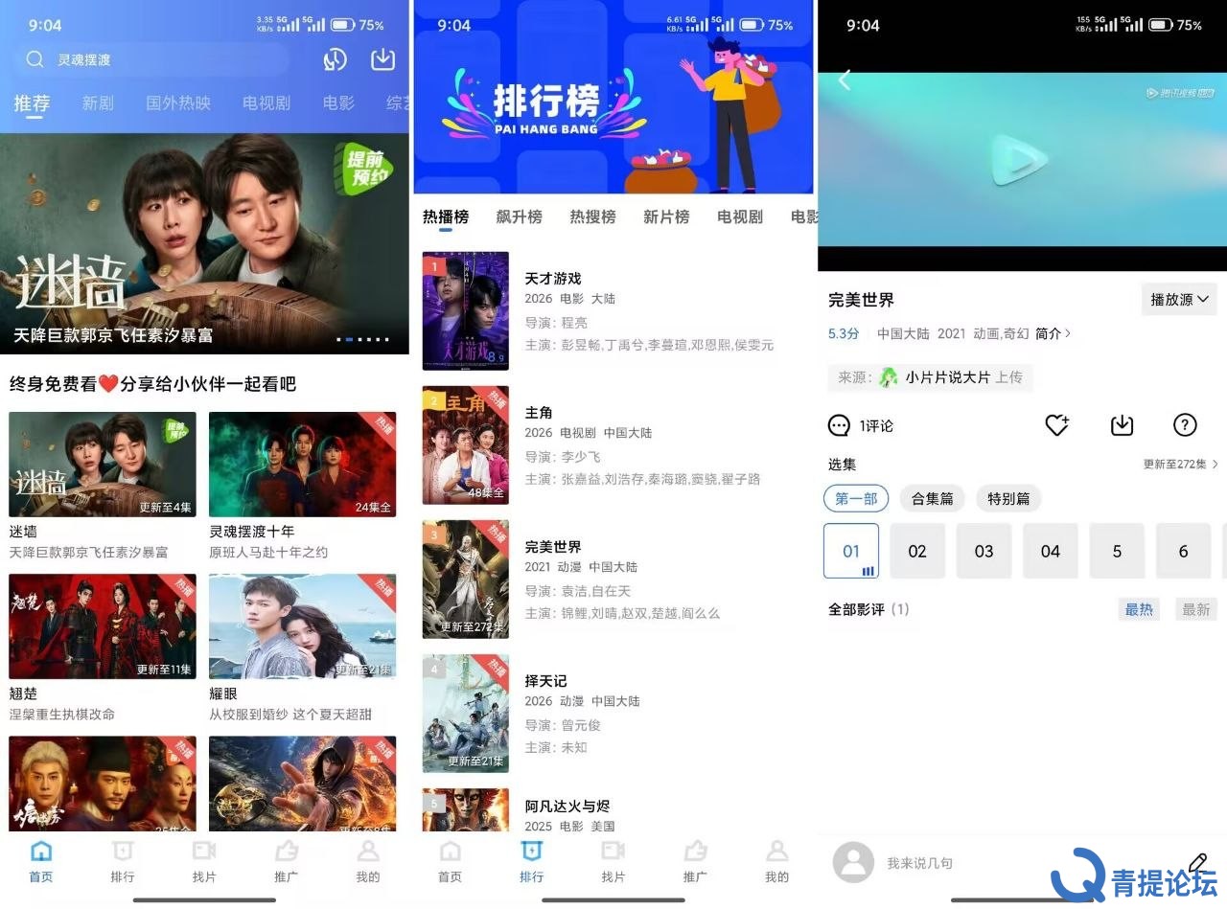Image resolution: width=1227 pixels, height=909 pixels.
Task: Tap the 灵魂摆渡 search field
Action: coord(151,59)
